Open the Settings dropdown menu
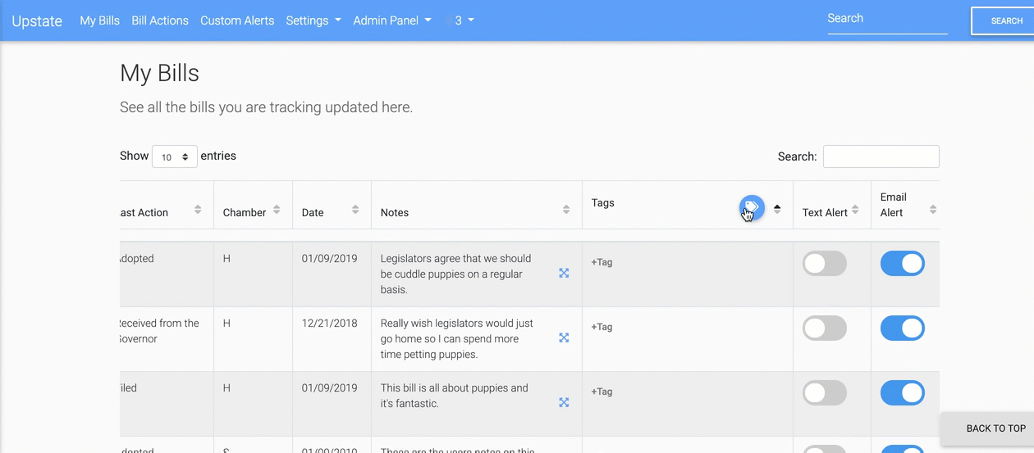 click(x=313, y=20)
